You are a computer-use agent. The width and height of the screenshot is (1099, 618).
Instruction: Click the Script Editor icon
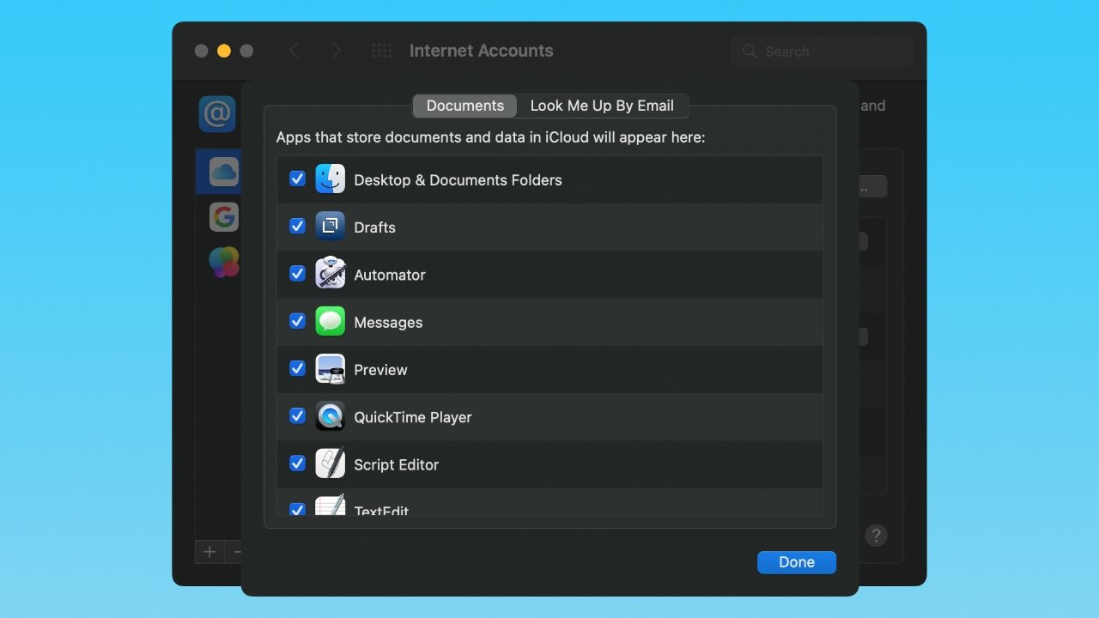[330, 463]
